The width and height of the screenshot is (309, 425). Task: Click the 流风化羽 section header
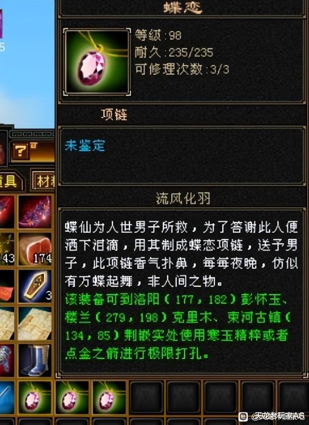183,199
